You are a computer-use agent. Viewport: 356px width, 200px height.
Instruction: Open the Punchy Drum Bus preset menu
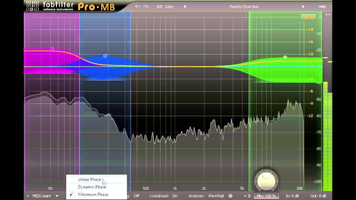click(x=244, y=6)
